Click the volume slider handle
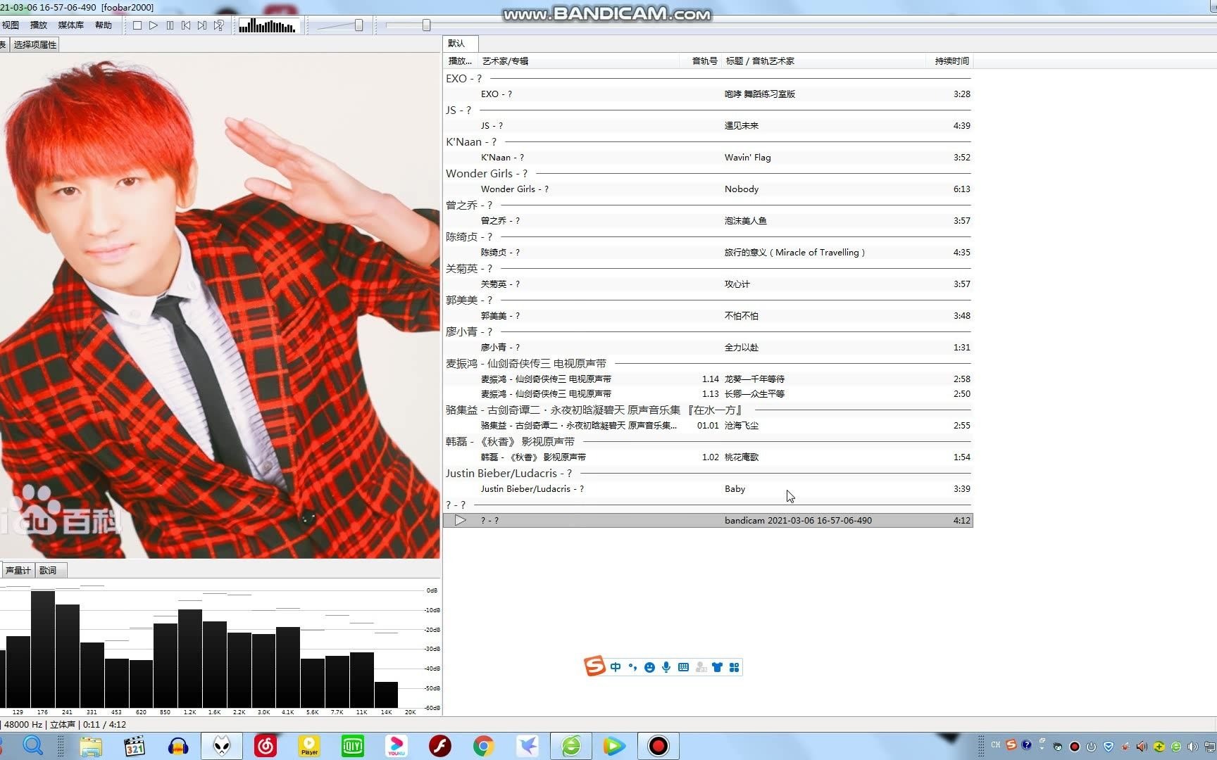 [x=358, y=25]
